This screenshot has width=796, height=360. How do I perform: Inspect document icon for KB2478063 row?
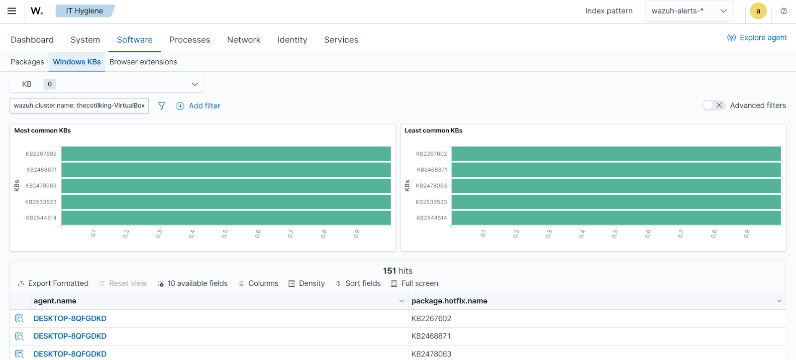19,354
